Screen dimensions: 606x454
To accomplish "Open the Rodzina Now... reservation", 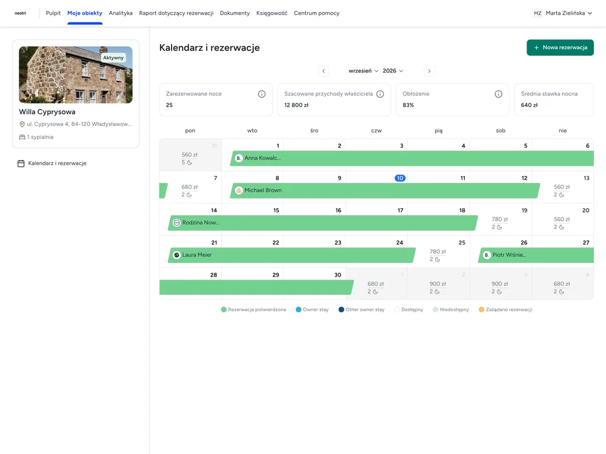I will pos(323,223).
